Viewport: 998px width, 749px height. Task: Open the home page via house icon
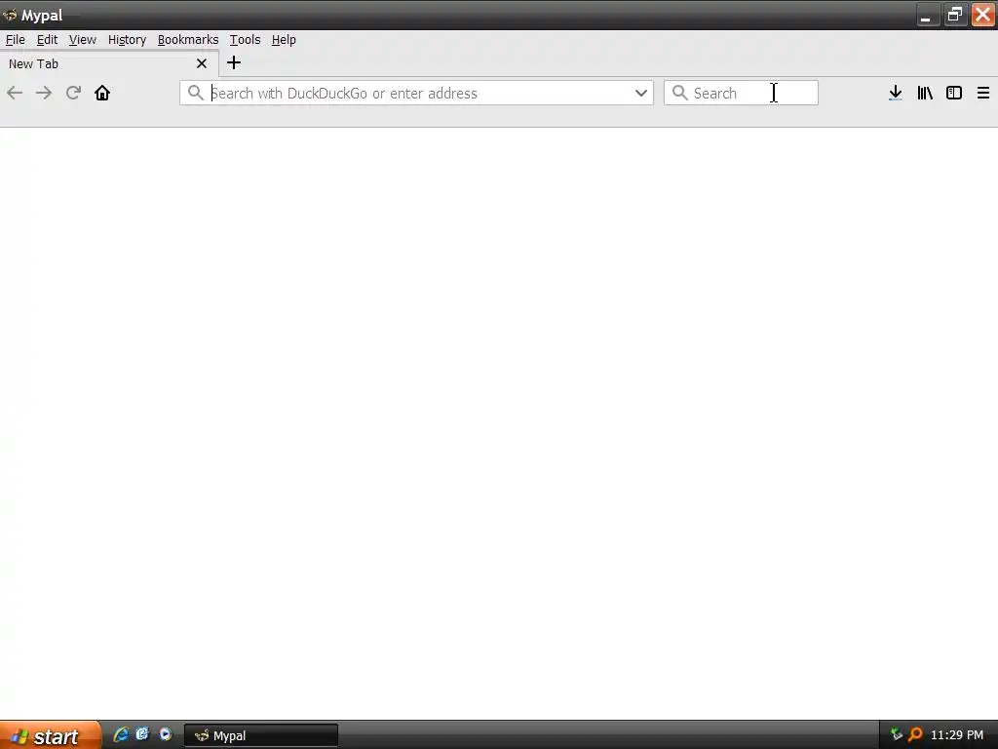click(102, 93)
